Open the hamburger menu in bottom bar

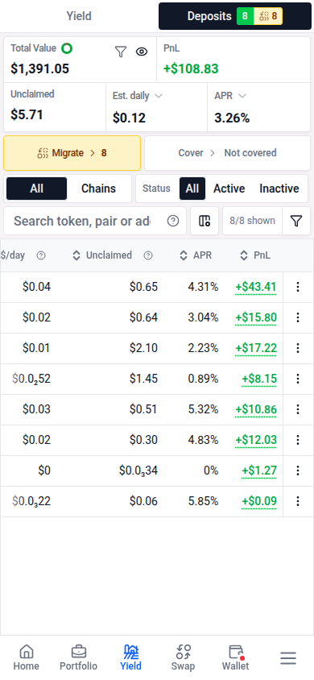pyautogui.click(x=288, y=658)
